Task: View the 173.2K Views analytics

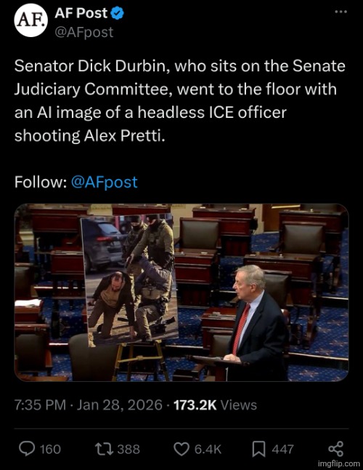Action: tap(215, 405)
